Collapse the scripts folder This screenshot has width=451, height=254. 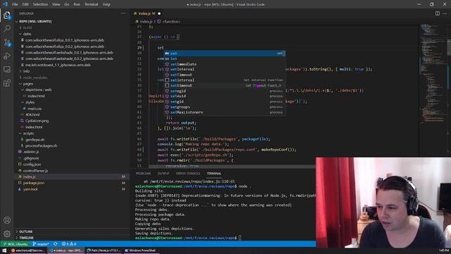[x=28, y=133]
